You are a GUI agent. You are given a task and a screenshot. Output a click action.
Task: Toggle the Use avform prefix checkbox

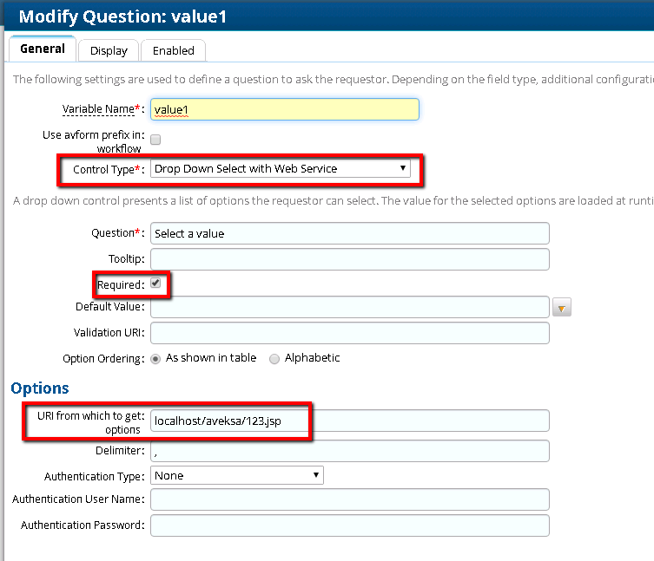(155, 139)
